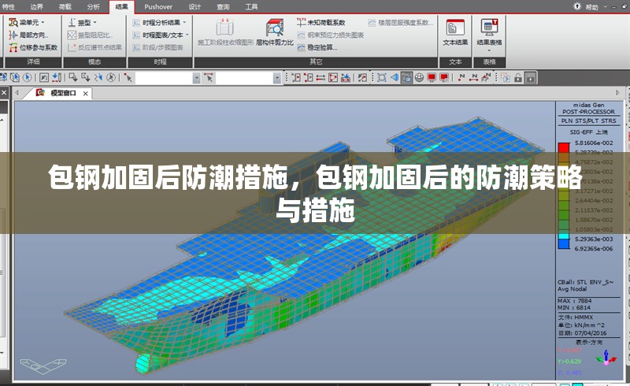Viewport: 630px width, 386px height.
Task: Open the 设计 ribbon tab
Action: (195, 6)
